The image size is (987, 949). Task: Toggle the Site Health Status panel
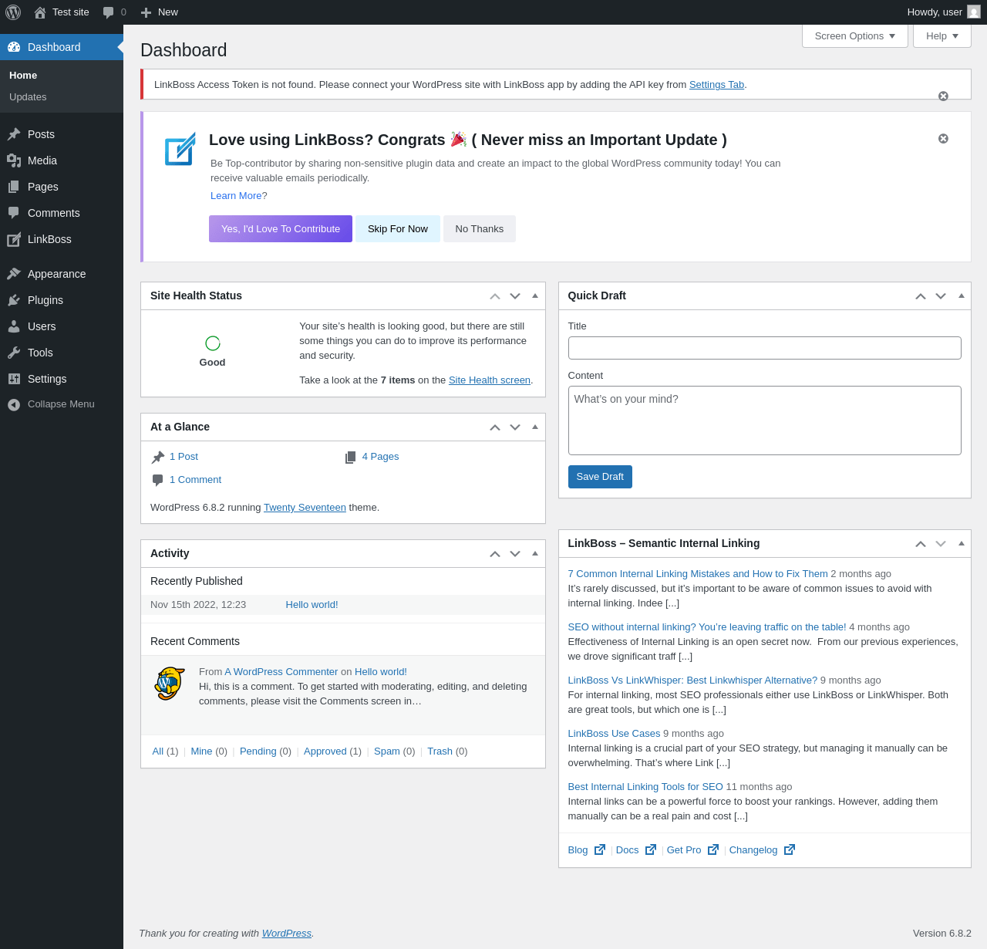(x=535, y=296)
